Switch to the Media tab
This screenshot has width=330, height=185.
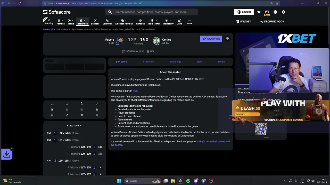click(221, 62)
